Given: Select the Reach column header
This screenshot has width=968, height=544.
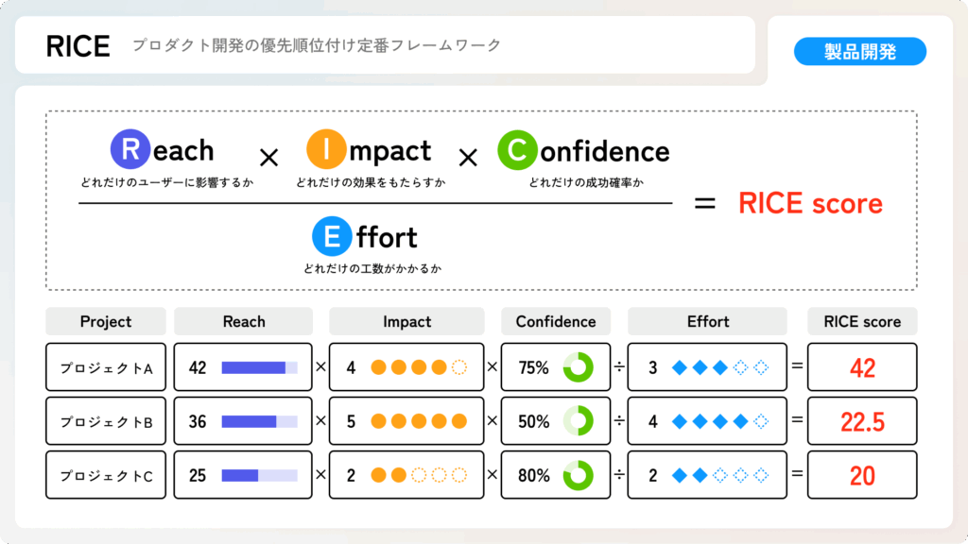Looking at the screenshot, I should click(244, 321).
